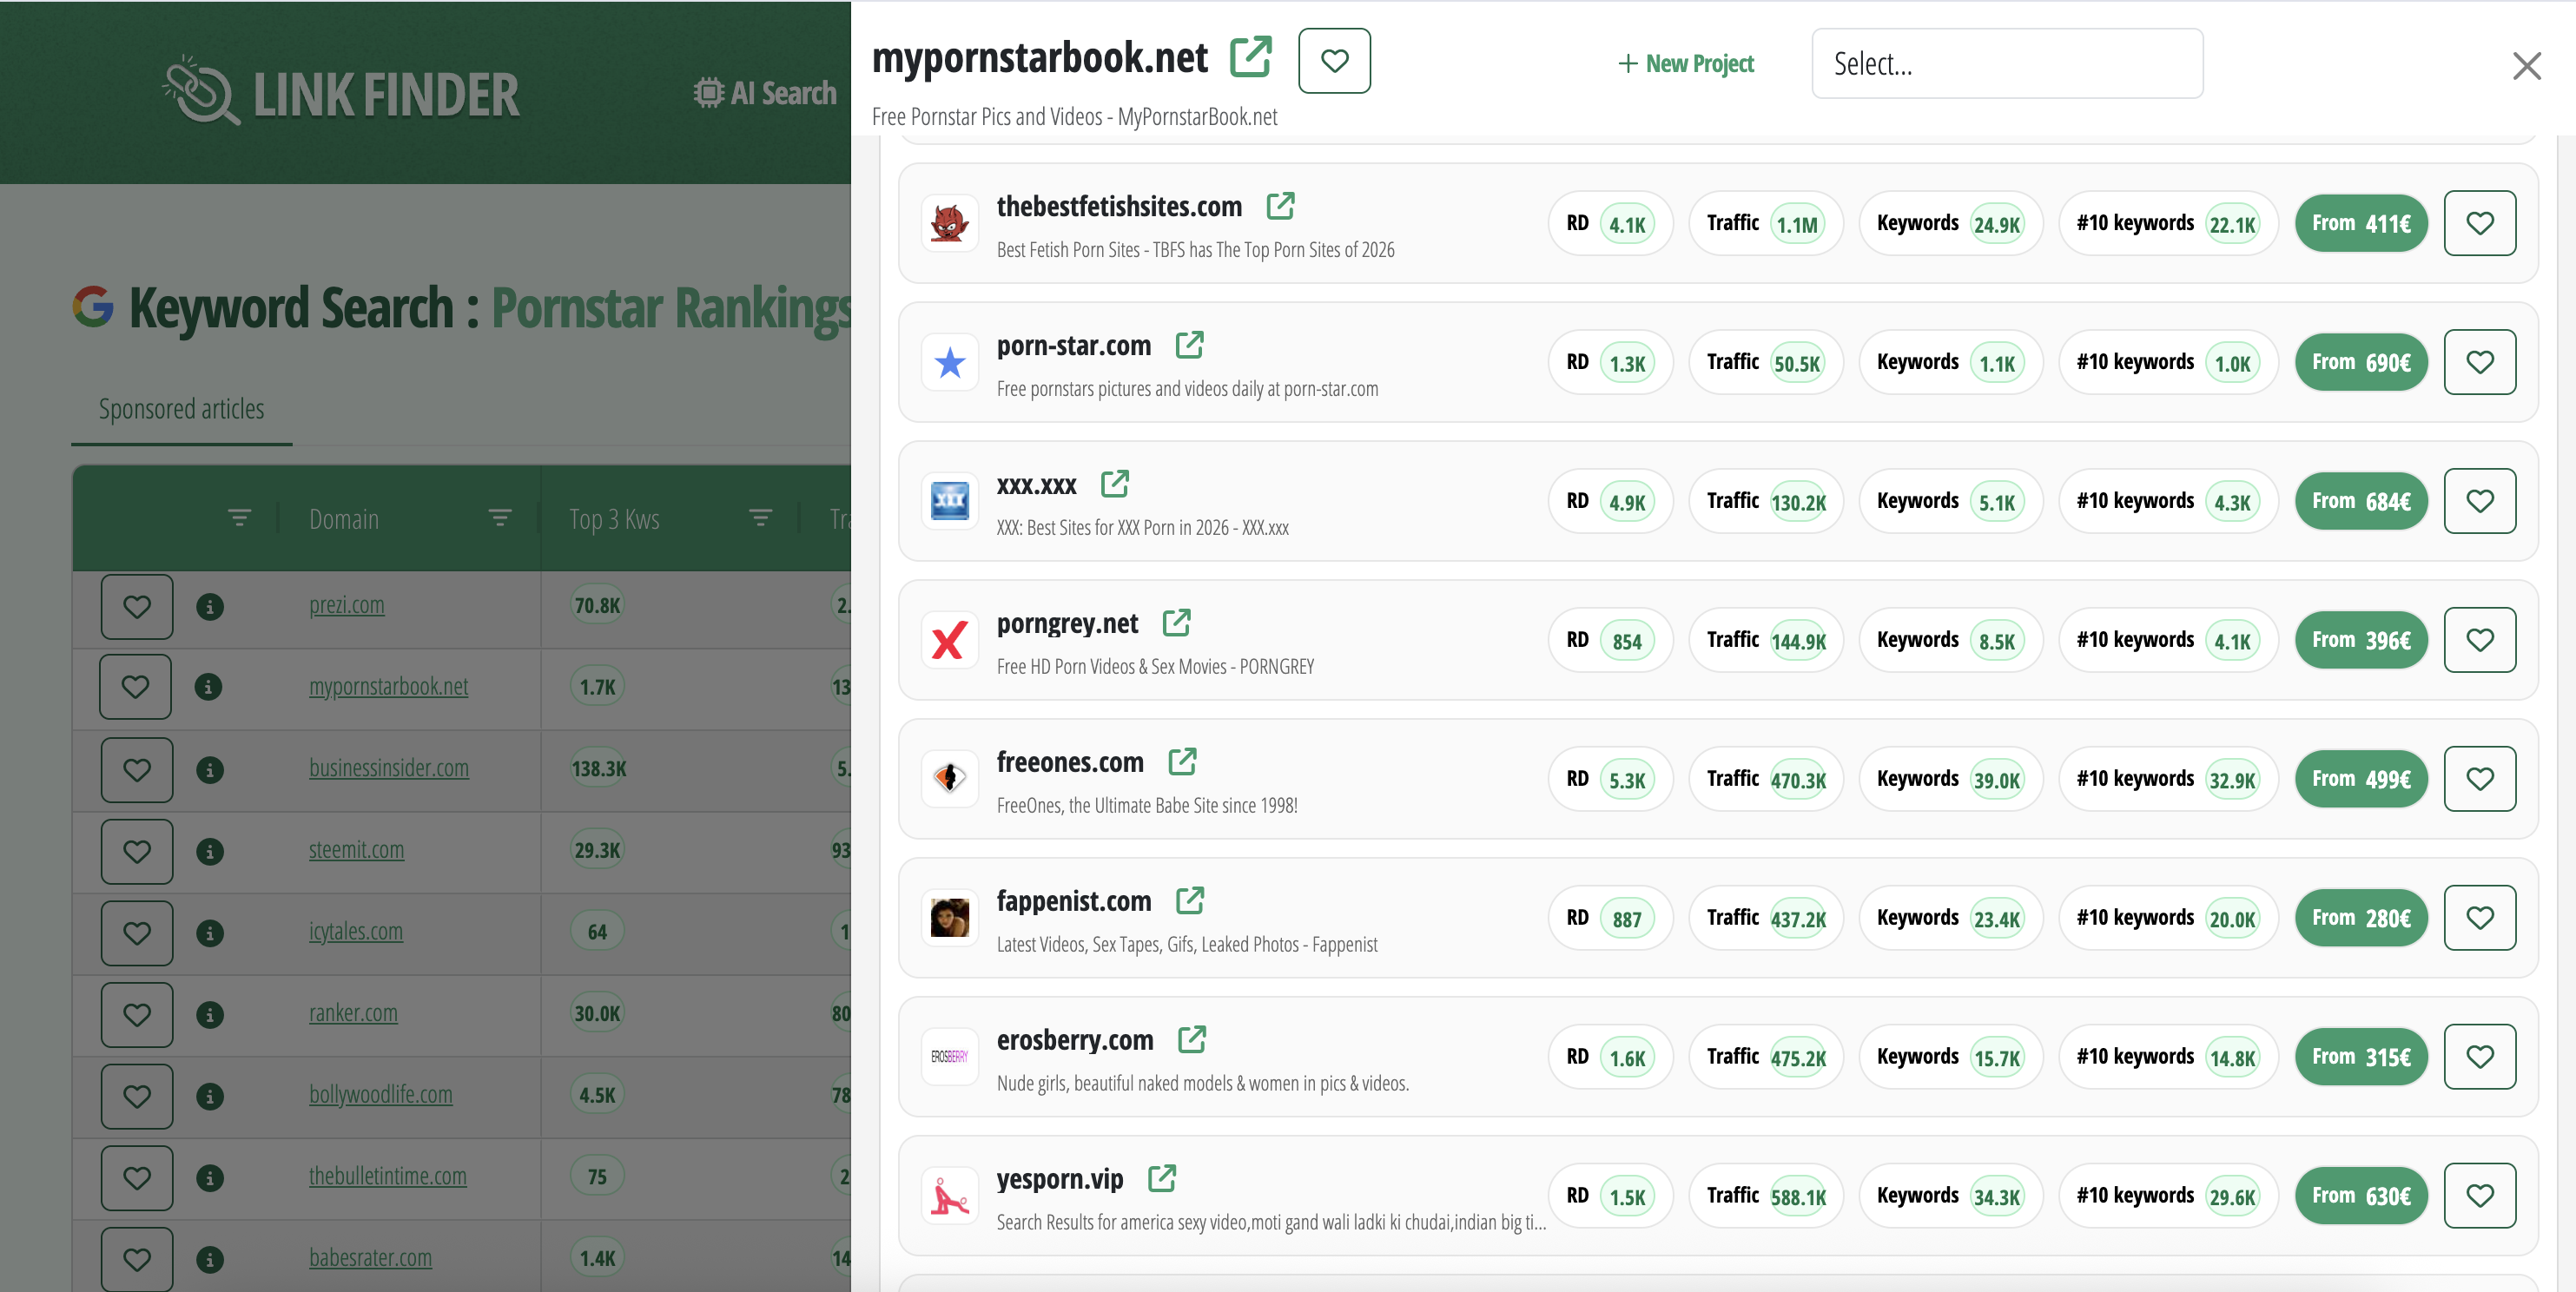Open the filter icon beside the Domain column
Screen dimensions: 2576x1292
coord(499,518)
